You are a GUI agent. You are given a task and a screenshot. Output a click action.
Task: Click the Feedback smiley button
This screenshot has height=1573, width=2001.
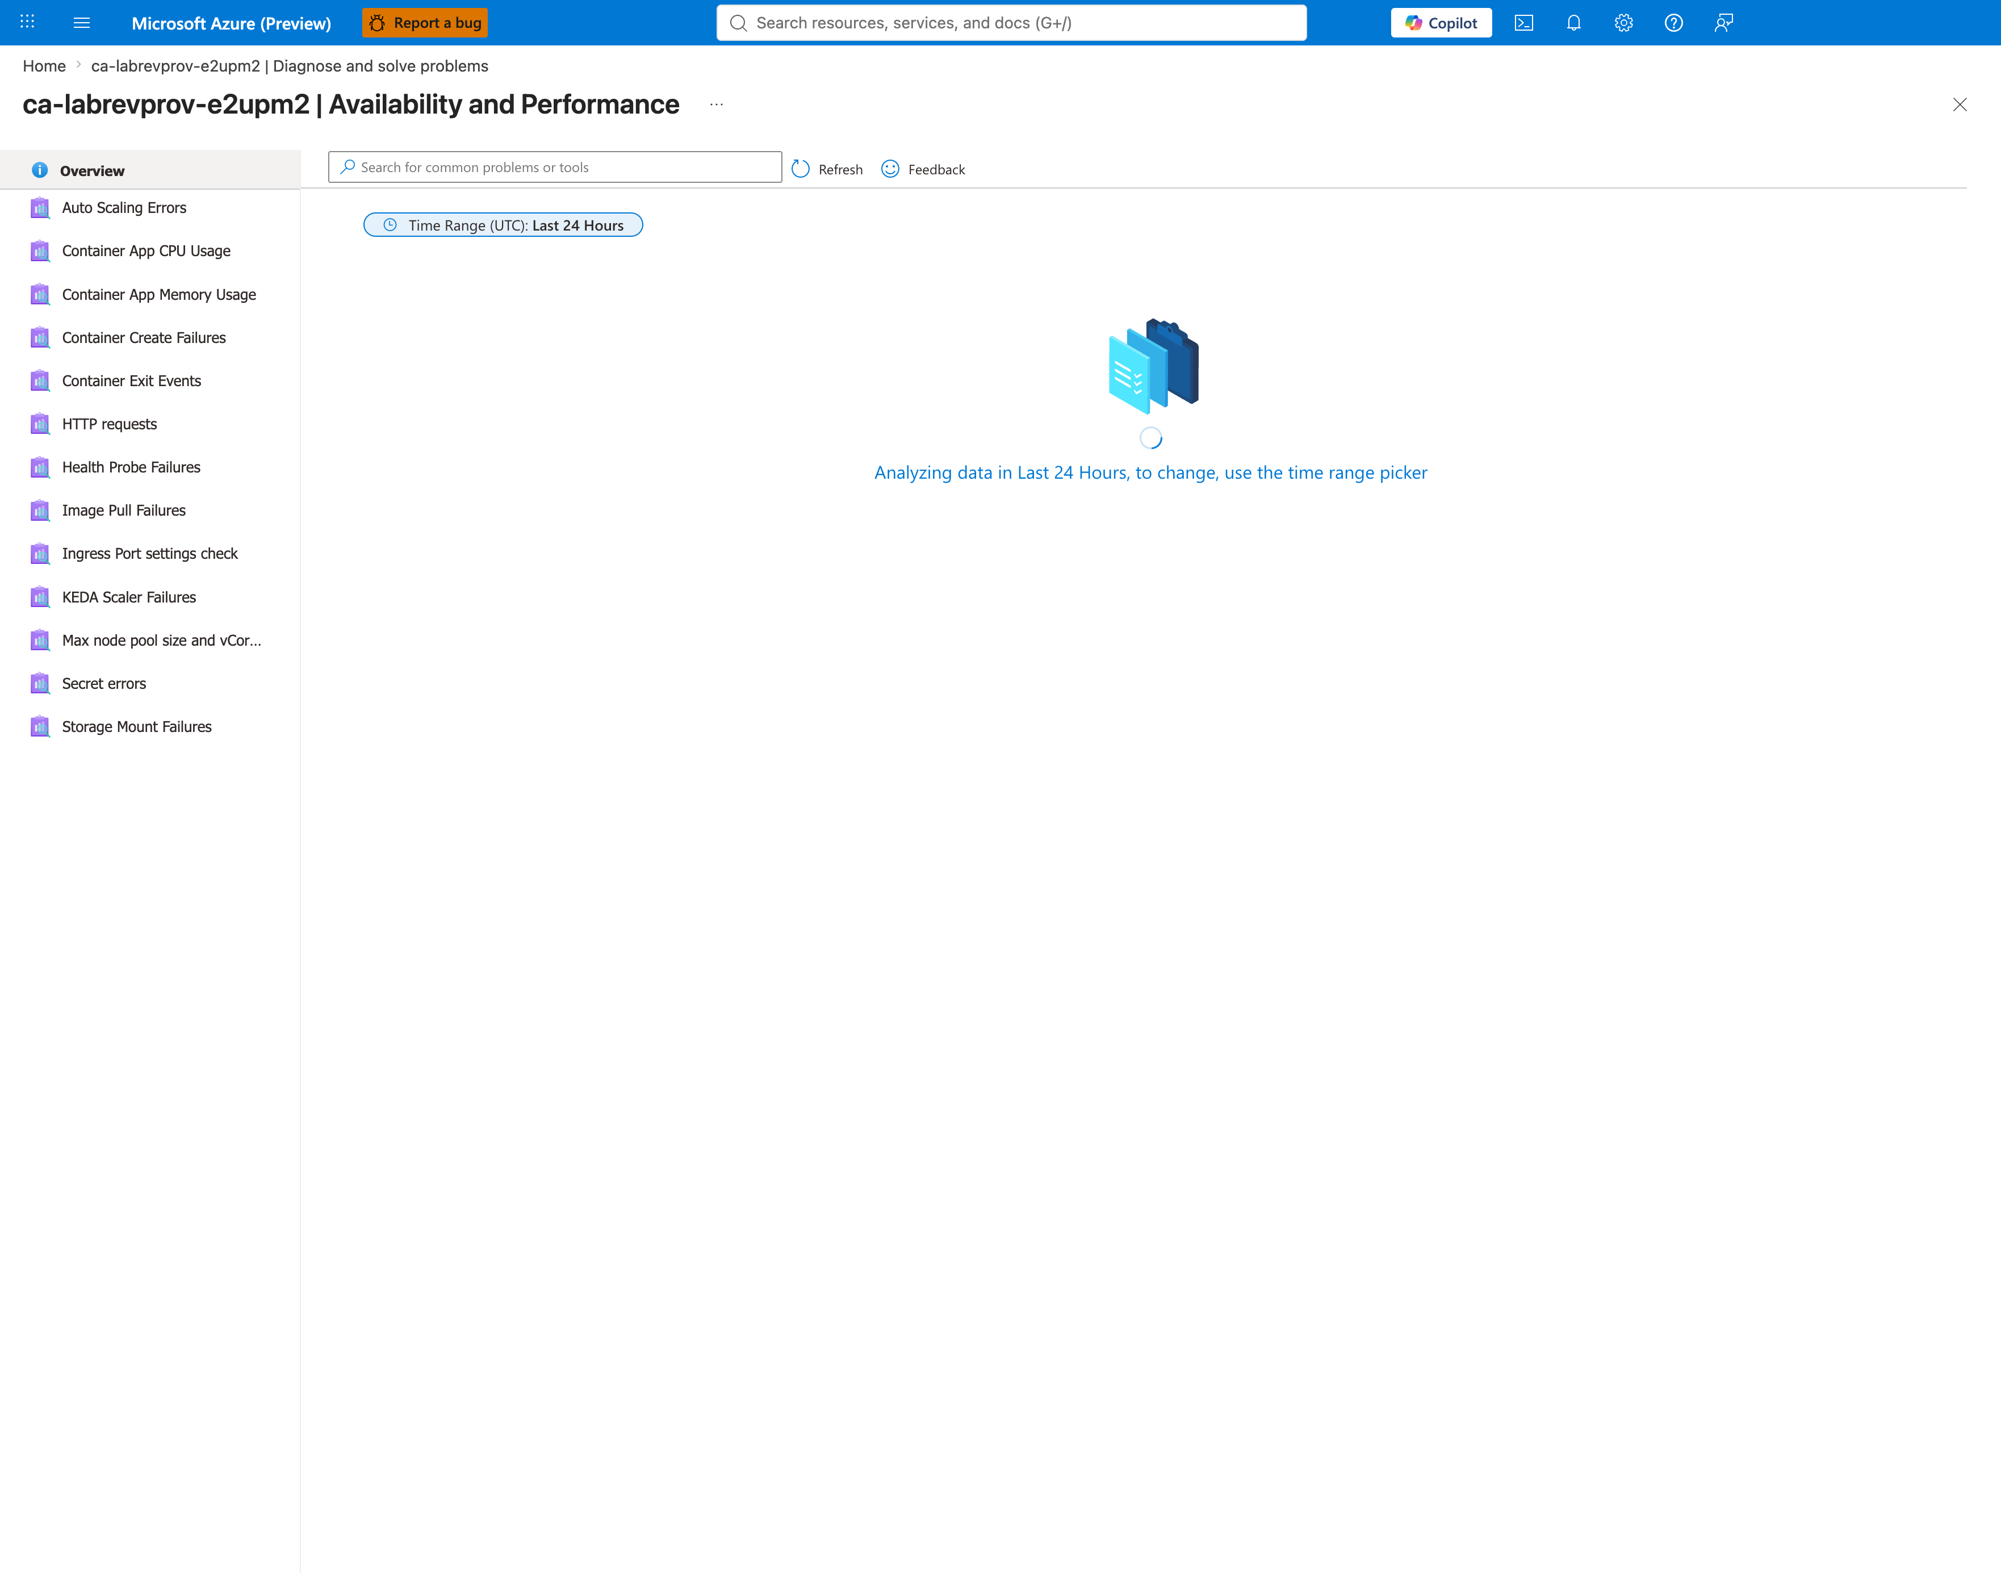(x=923, y=169)
